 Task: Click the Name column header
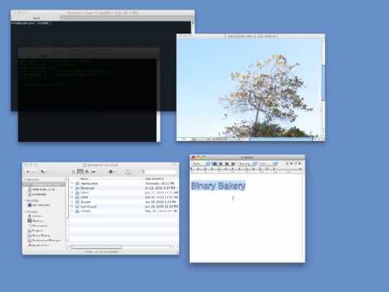(107, 178)
